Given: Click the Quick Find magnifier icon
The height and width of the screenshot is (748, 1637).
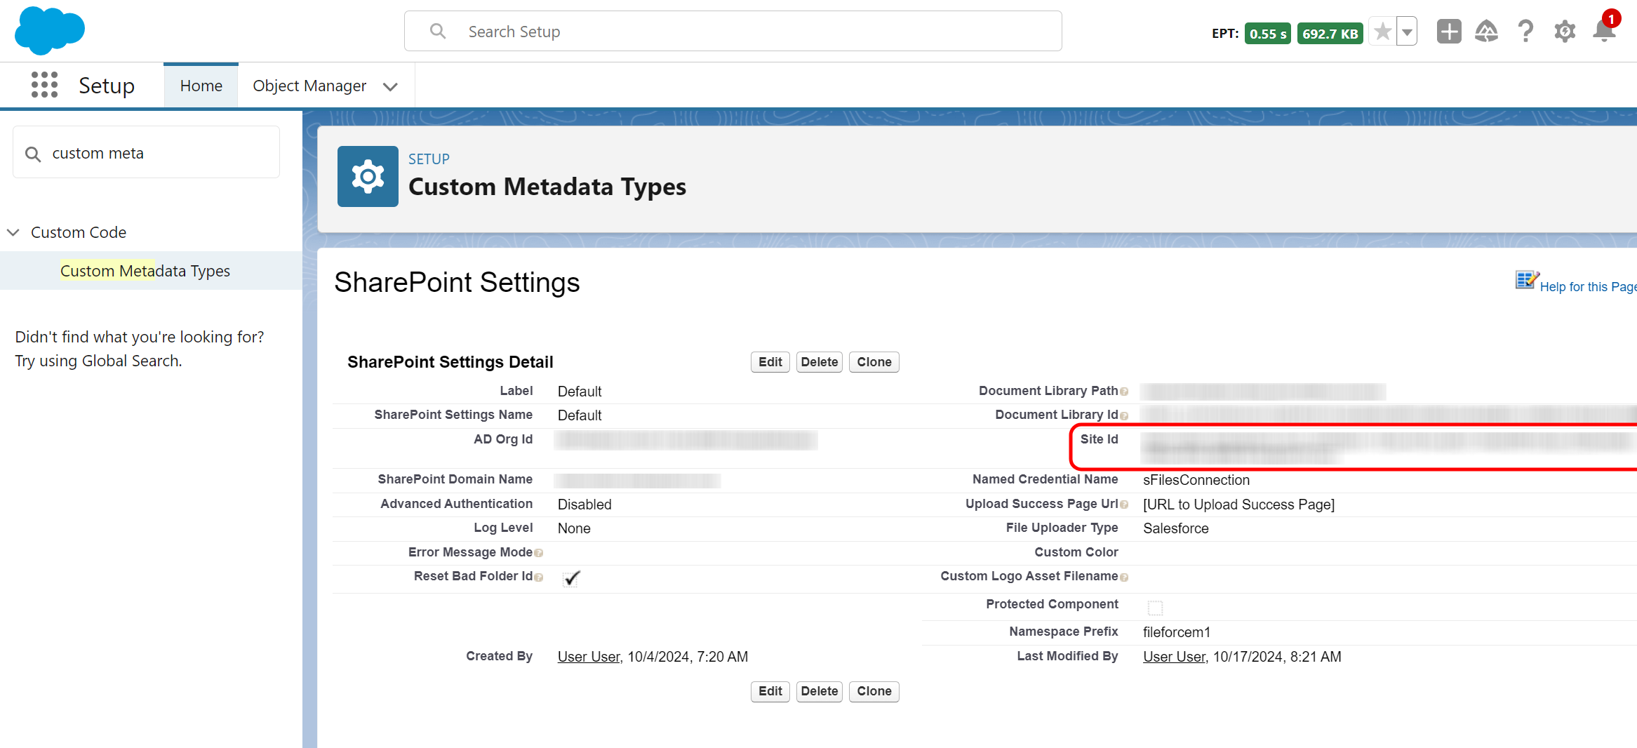Looking at the screenshot, I should [x=33, y=154].
